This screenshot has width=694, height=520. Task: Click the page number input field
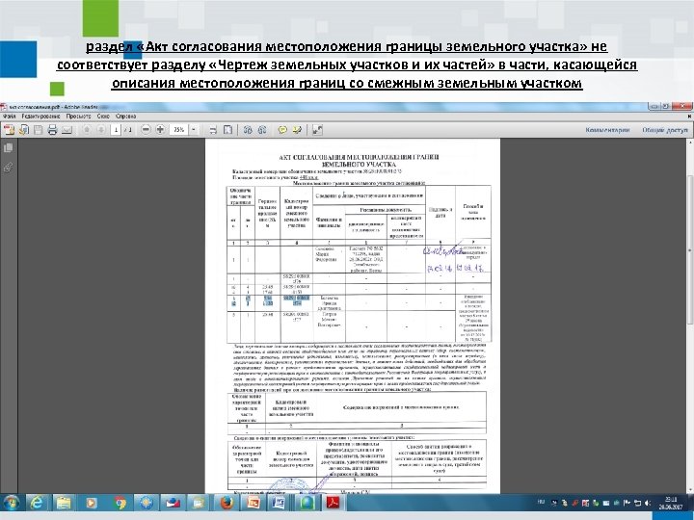116,130
